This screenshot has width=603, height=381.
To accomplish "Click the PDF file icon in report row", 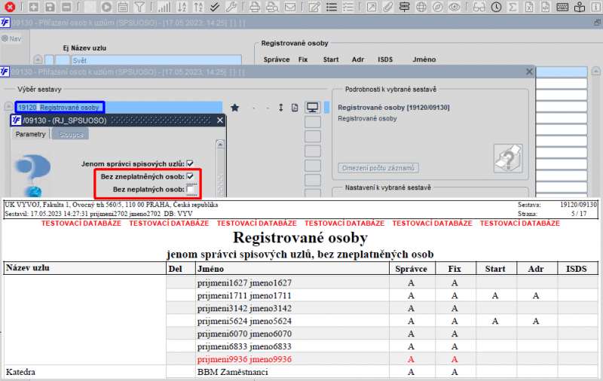I will coord(295,108).
